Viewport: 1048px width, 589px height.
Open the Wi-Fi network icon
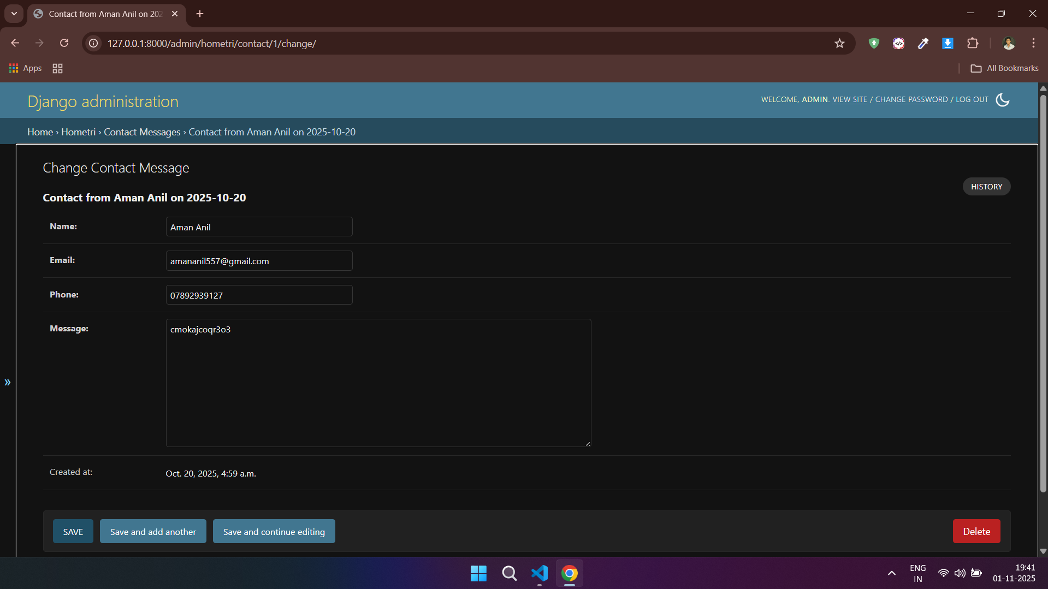pos(943,573)
